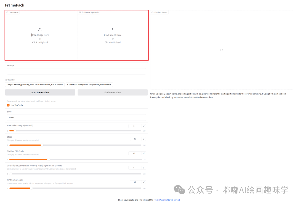This screenshot has height=202, width=298.
Task: Click the MP4 Compression number box
Action: click(x=136, y=182)
